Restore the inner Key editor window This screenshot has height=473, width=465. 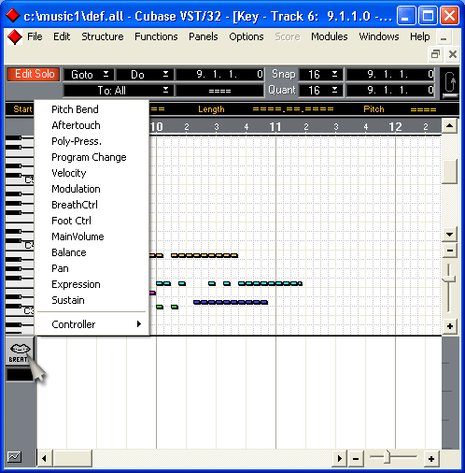click(435, 54)
